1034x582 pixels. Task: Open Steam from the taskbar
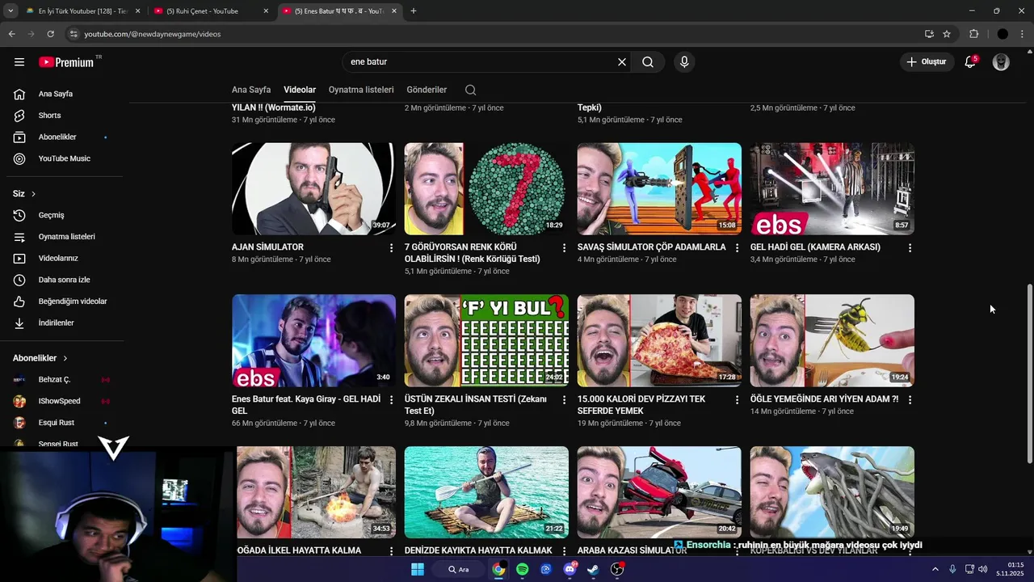(593, 569)
